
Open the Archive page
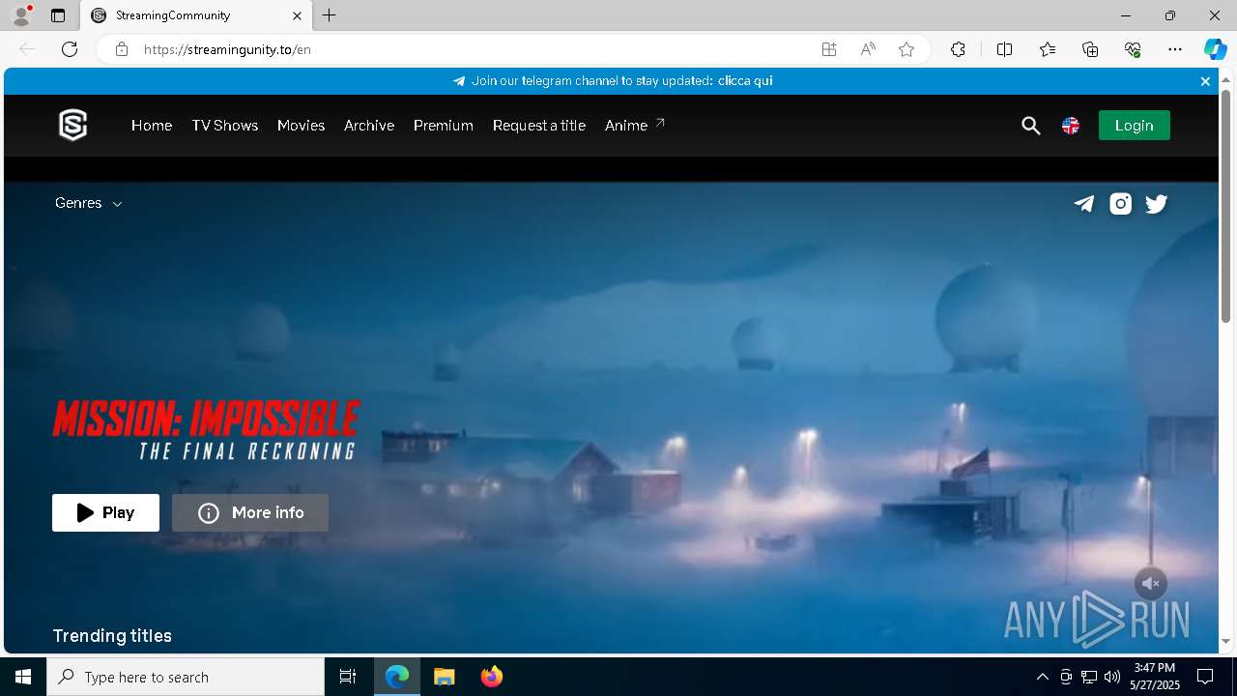[x=369, y=126]
